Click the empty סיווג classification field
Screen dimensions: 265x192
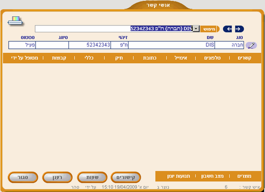pos(52,45)
